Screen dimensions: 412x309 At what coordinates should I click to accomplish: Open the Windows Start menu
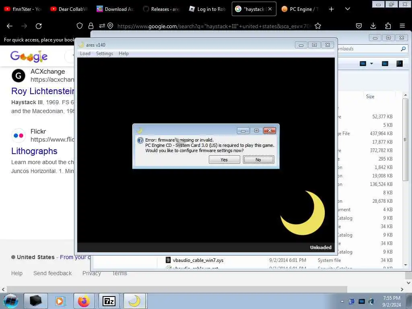coord(10,301)
